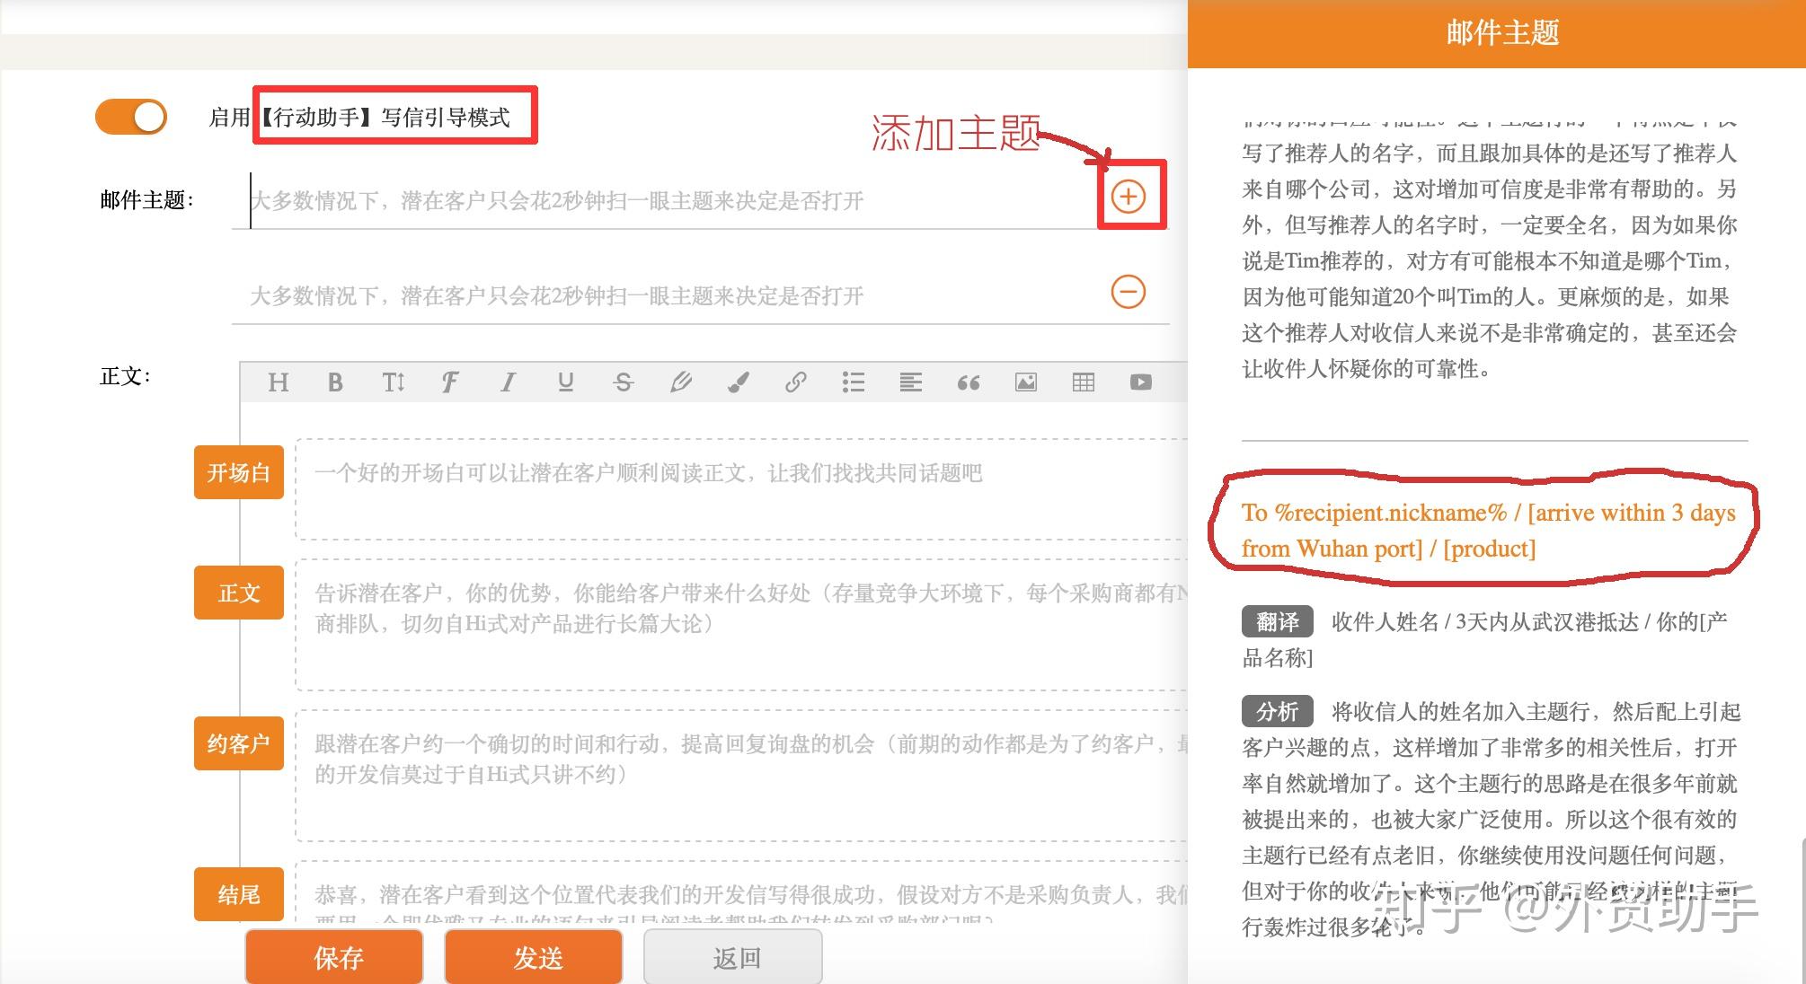Click the Heading (H) toolbar icon
Viewport: 1806px width, 984px height.
click(x=278, y=382)
